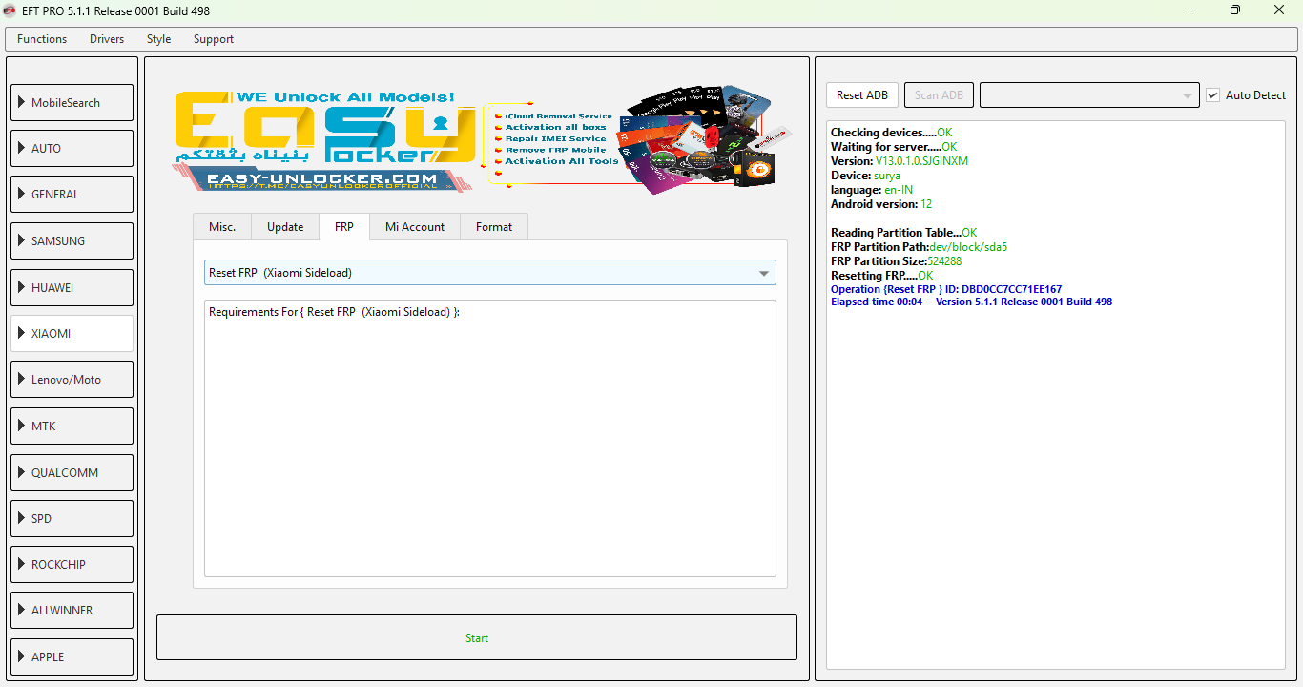
Task: Click the 'Elapsed time 00:04' log line
Action: [x=971, y=302]
